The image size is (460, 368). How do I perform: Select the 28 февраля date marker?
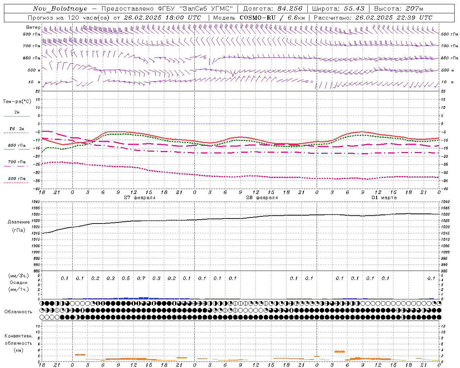coord(262,198)
